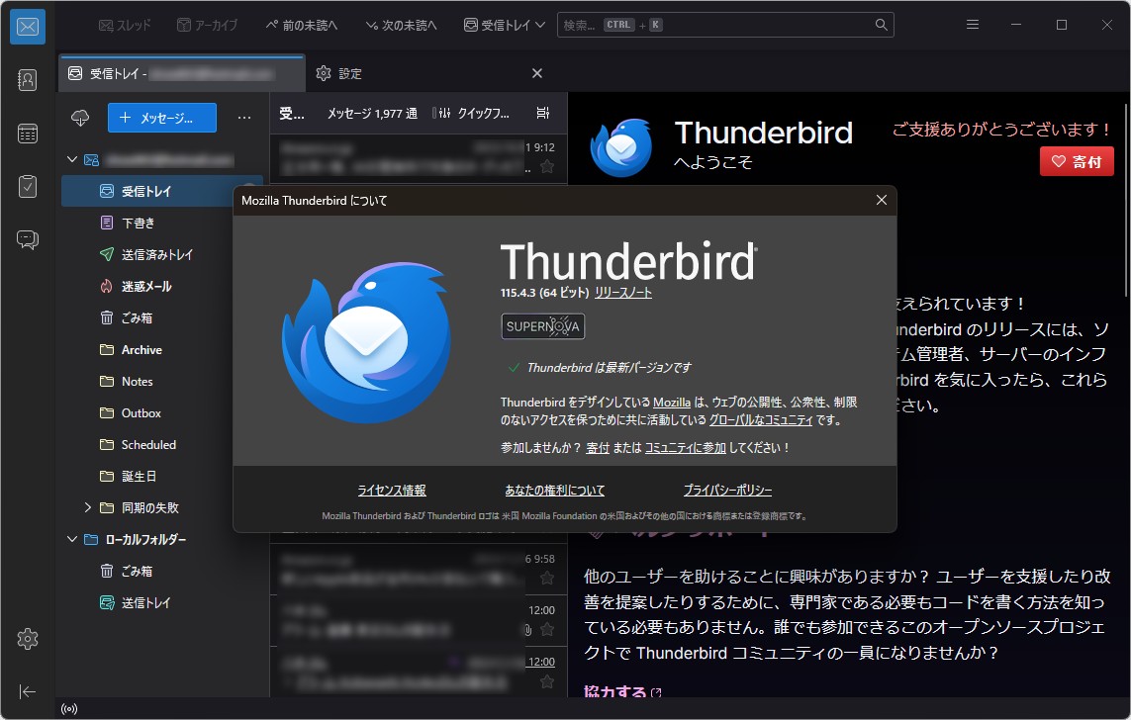Open the Tasks space in the sidebar
The image size is (1131, 720).
[x=27, y=186]
